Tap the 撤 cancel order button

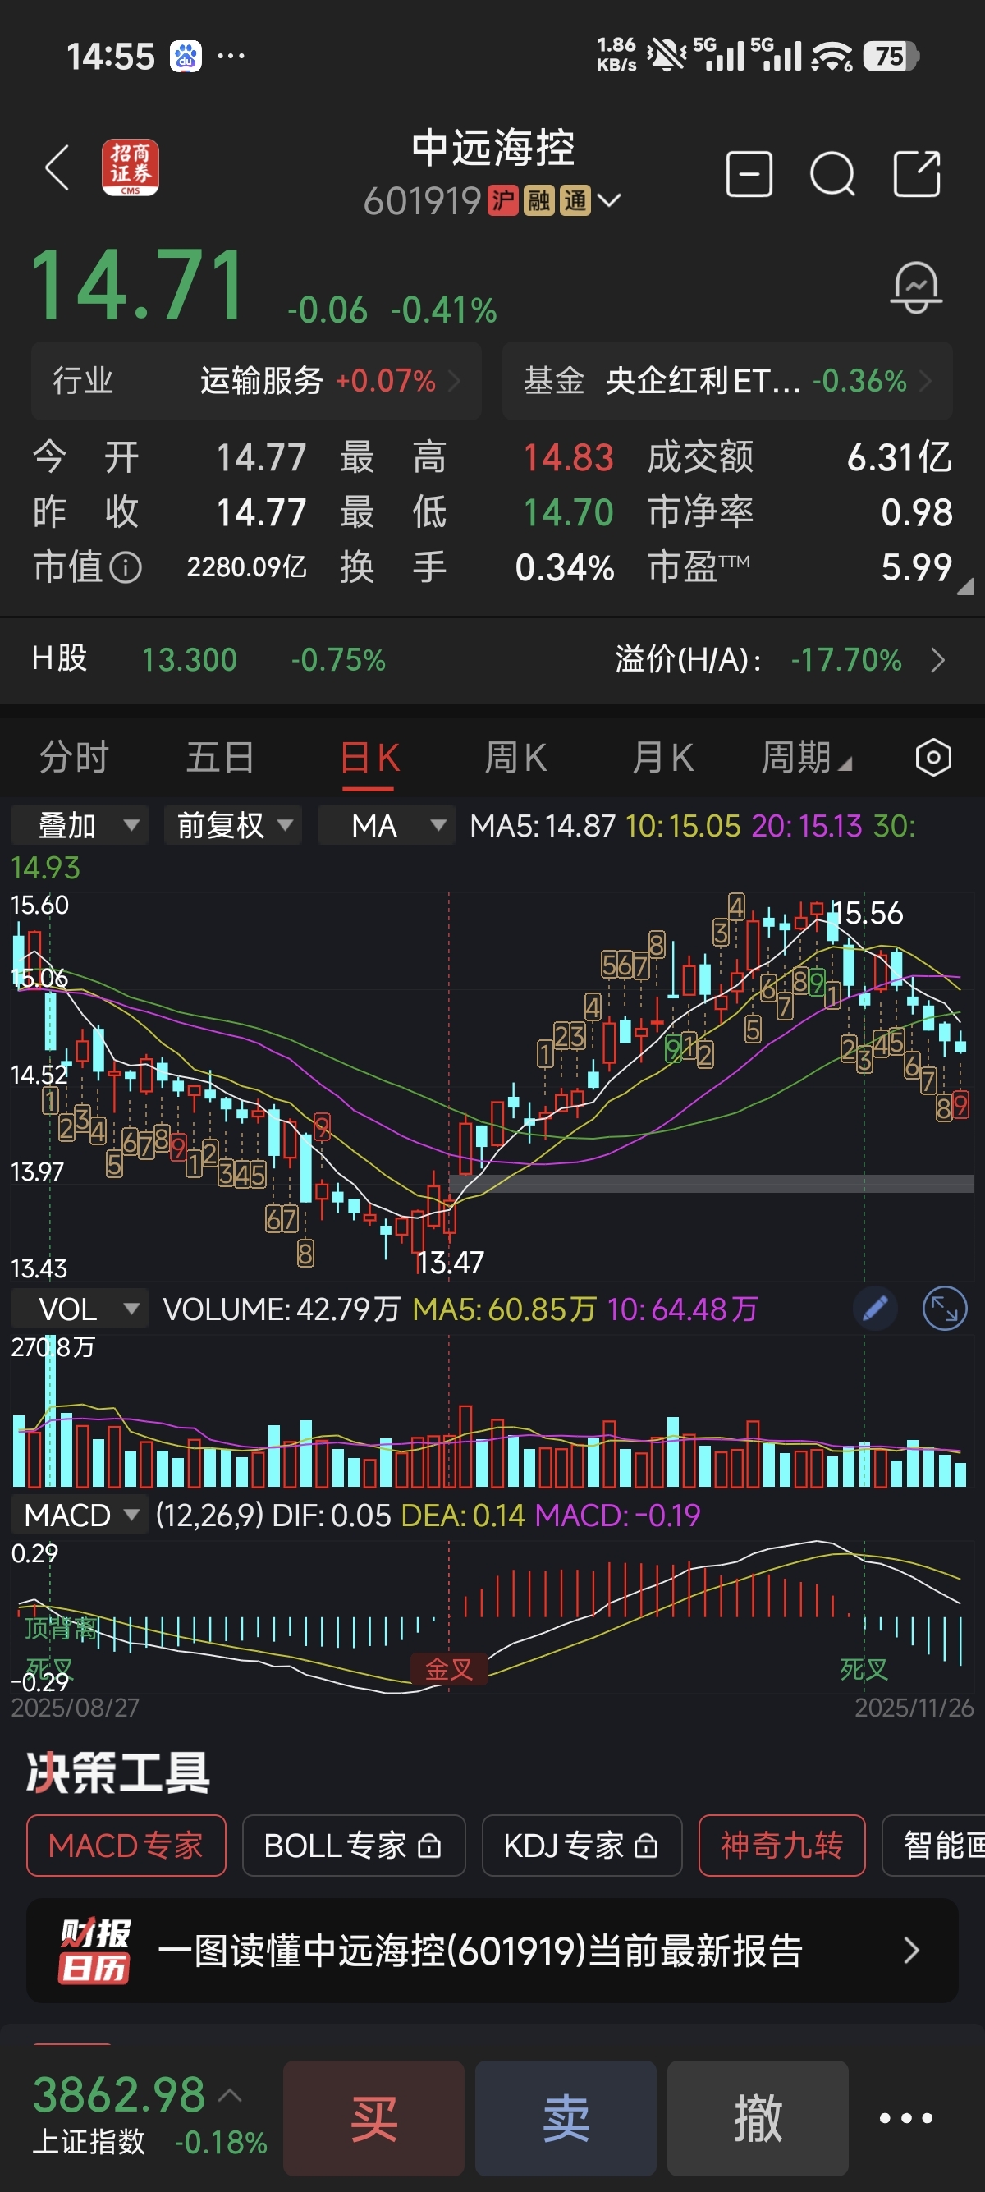758,2117
